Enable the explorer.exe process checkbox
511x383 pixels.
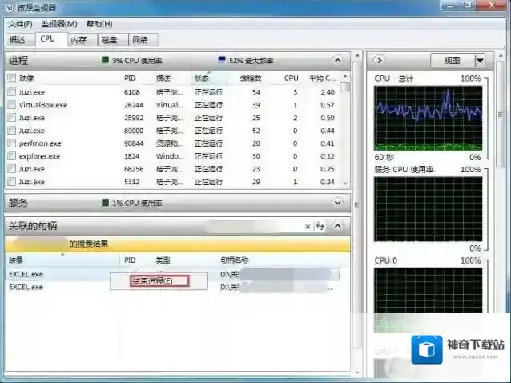point(12,156)
